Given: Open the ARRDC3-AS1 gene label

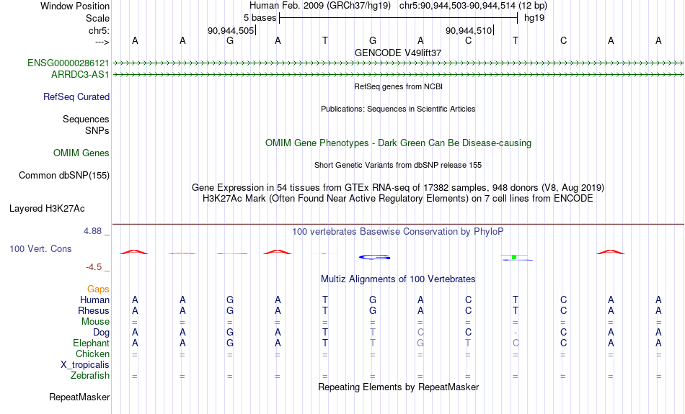Looking at the screenshot, I should [x=80, y=75].
